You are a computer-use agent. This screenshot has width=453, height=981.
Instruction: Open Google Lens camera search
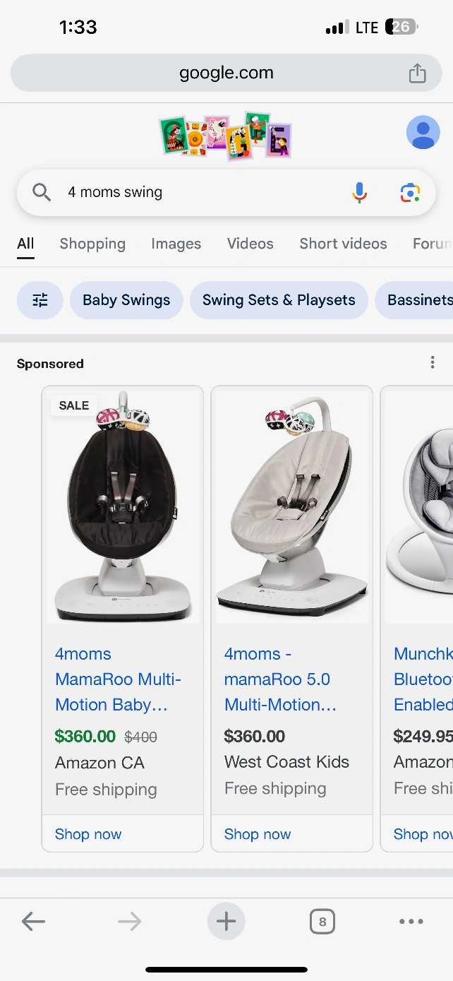(410, 192)
